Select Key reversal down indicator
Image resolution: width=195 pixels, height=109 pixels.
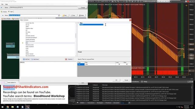click(30, 56)
